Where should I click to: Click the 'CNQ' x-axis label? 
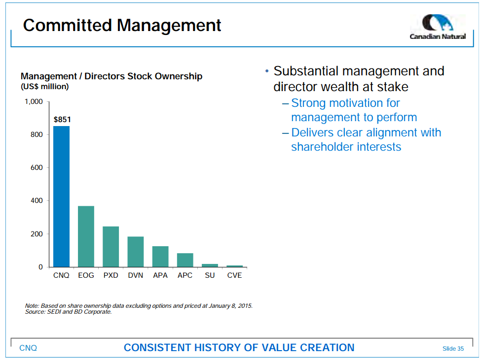pyautogui.click(x=61, y=275)
